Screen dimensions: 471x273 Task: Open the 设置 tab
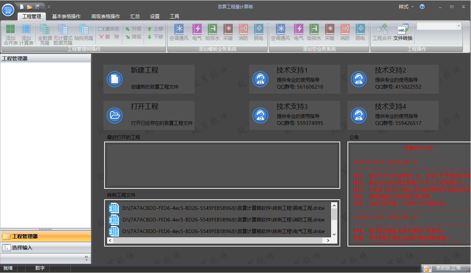pos(155,16)
